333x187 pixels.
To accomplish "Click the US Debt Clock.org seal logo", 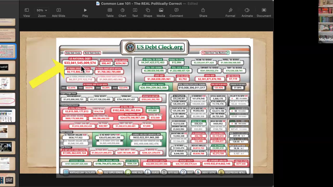I will click(x=130, y=48).
